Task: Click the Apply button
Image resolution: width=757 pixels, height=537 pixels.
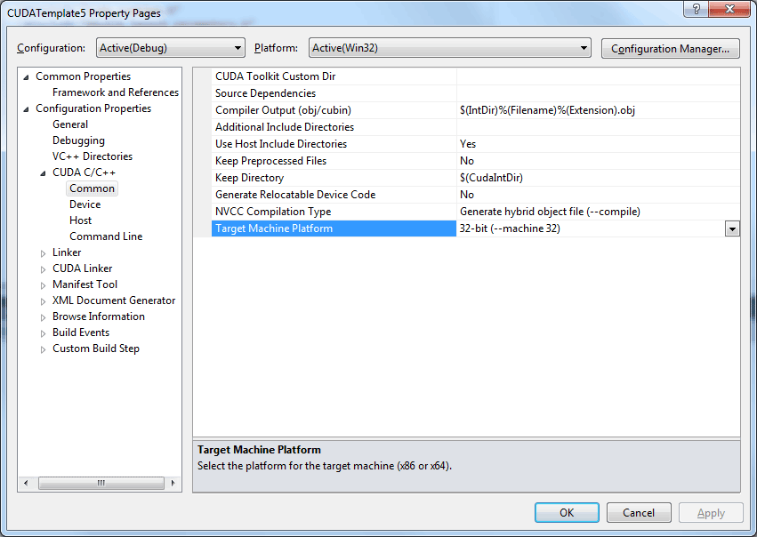Action: (x=711, y=512)
